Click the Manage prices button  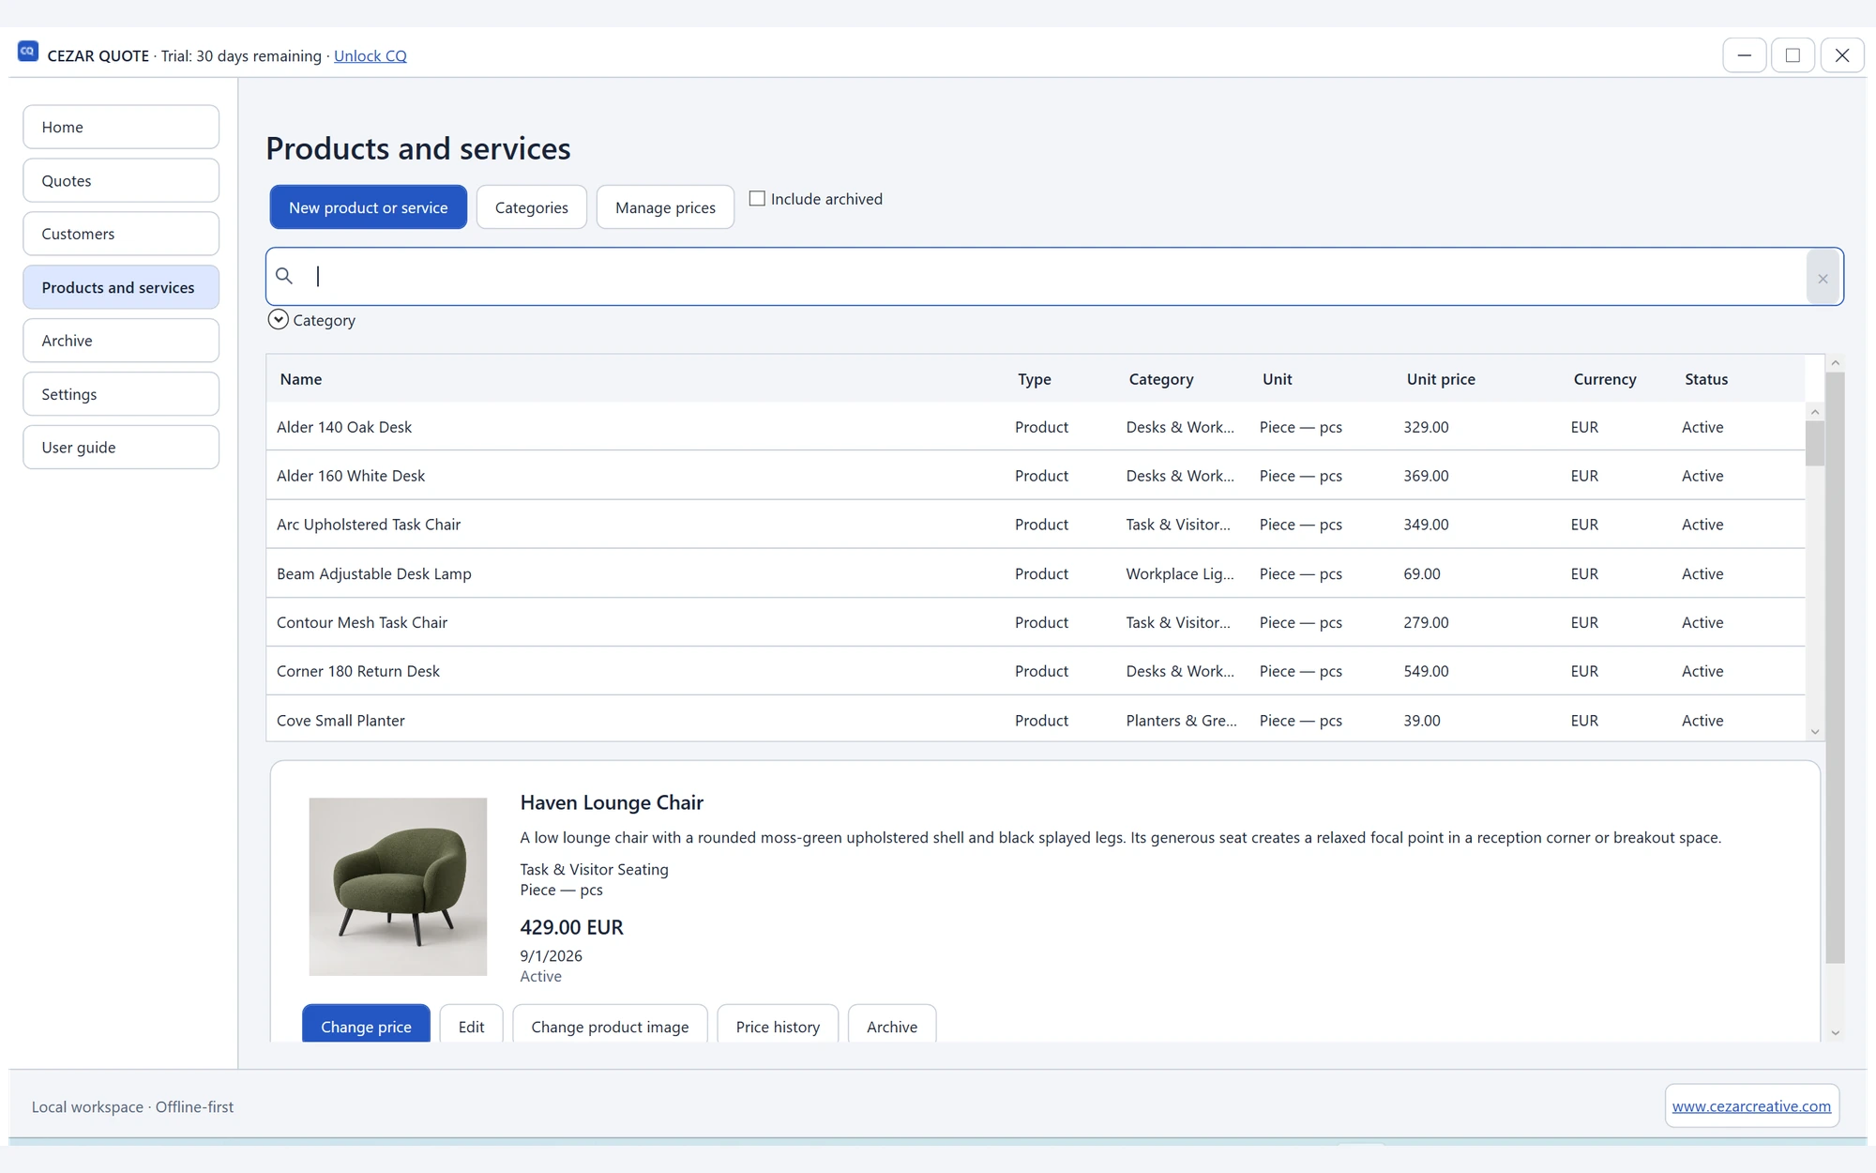[x=665, y=207]
